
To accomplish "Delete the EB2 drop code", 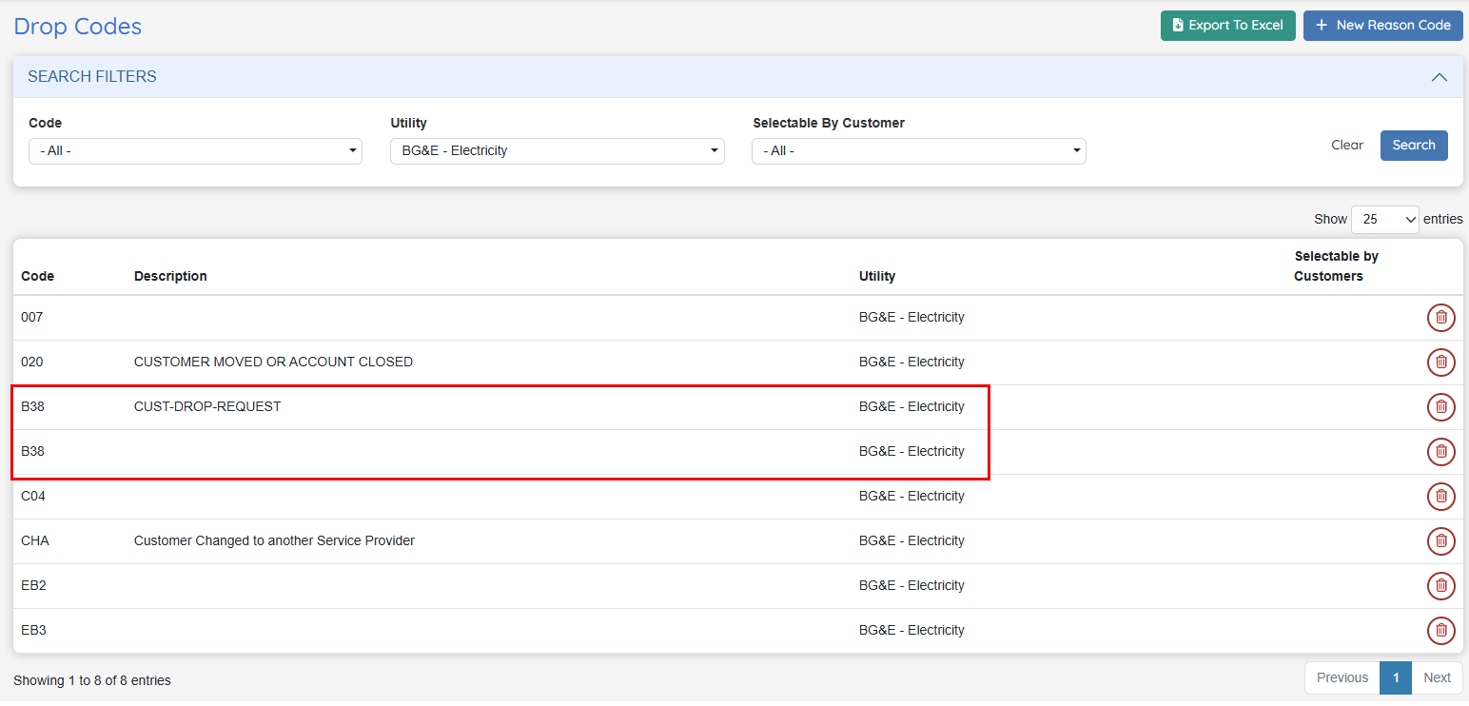I will click(x=1440, y=586).
